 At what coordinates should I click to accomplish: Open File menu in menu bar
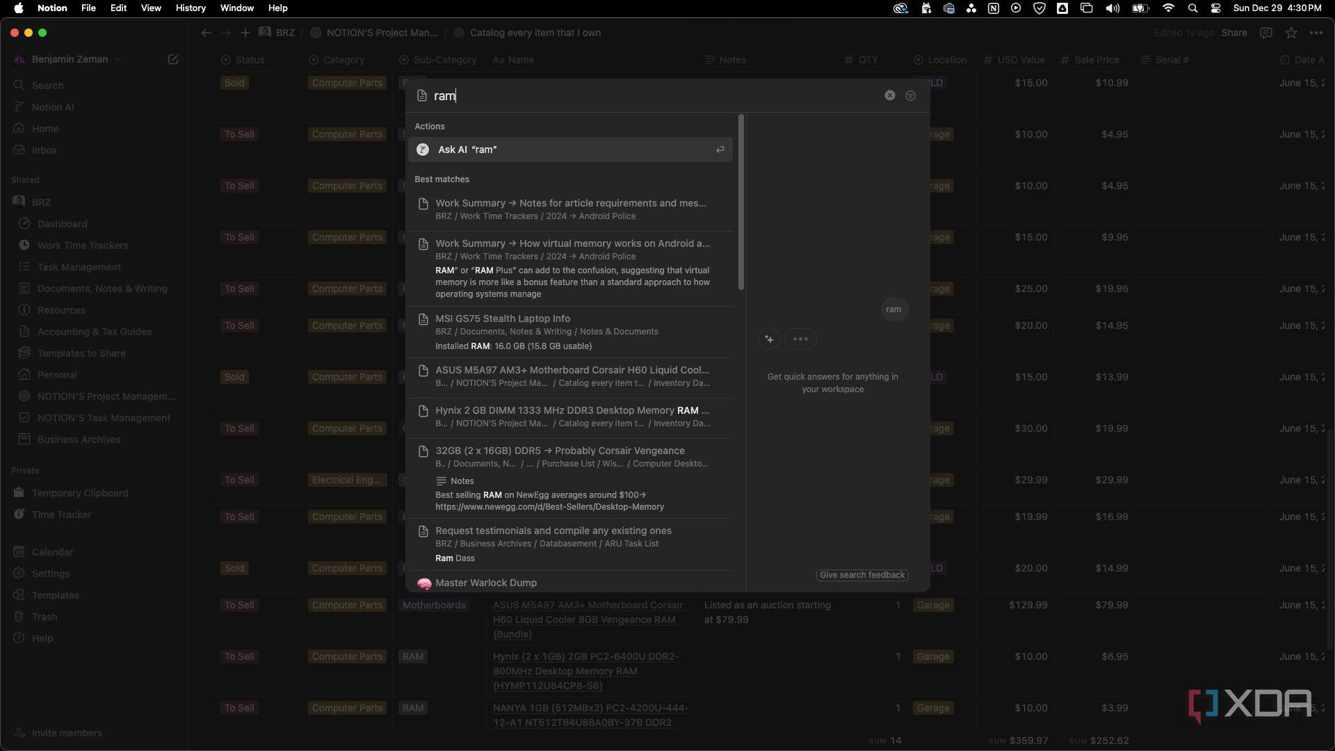(x=88, y=8)
